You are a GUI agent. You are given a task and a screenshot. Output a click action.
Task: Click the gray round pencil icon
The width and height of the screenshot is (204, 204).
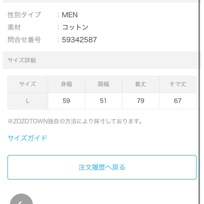(21, 199)
